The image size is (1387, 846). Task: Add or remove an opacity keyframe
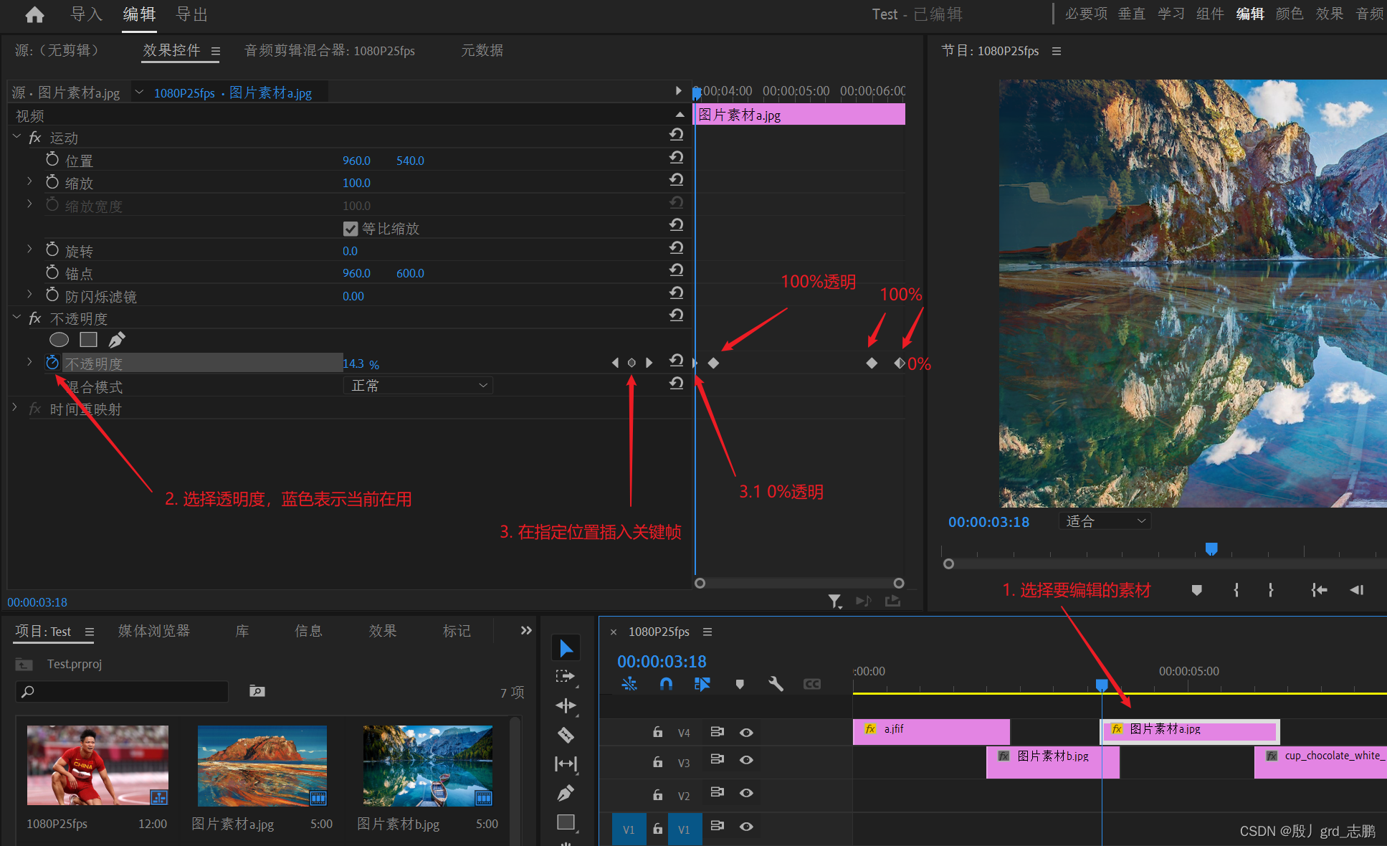pos(631,363)
